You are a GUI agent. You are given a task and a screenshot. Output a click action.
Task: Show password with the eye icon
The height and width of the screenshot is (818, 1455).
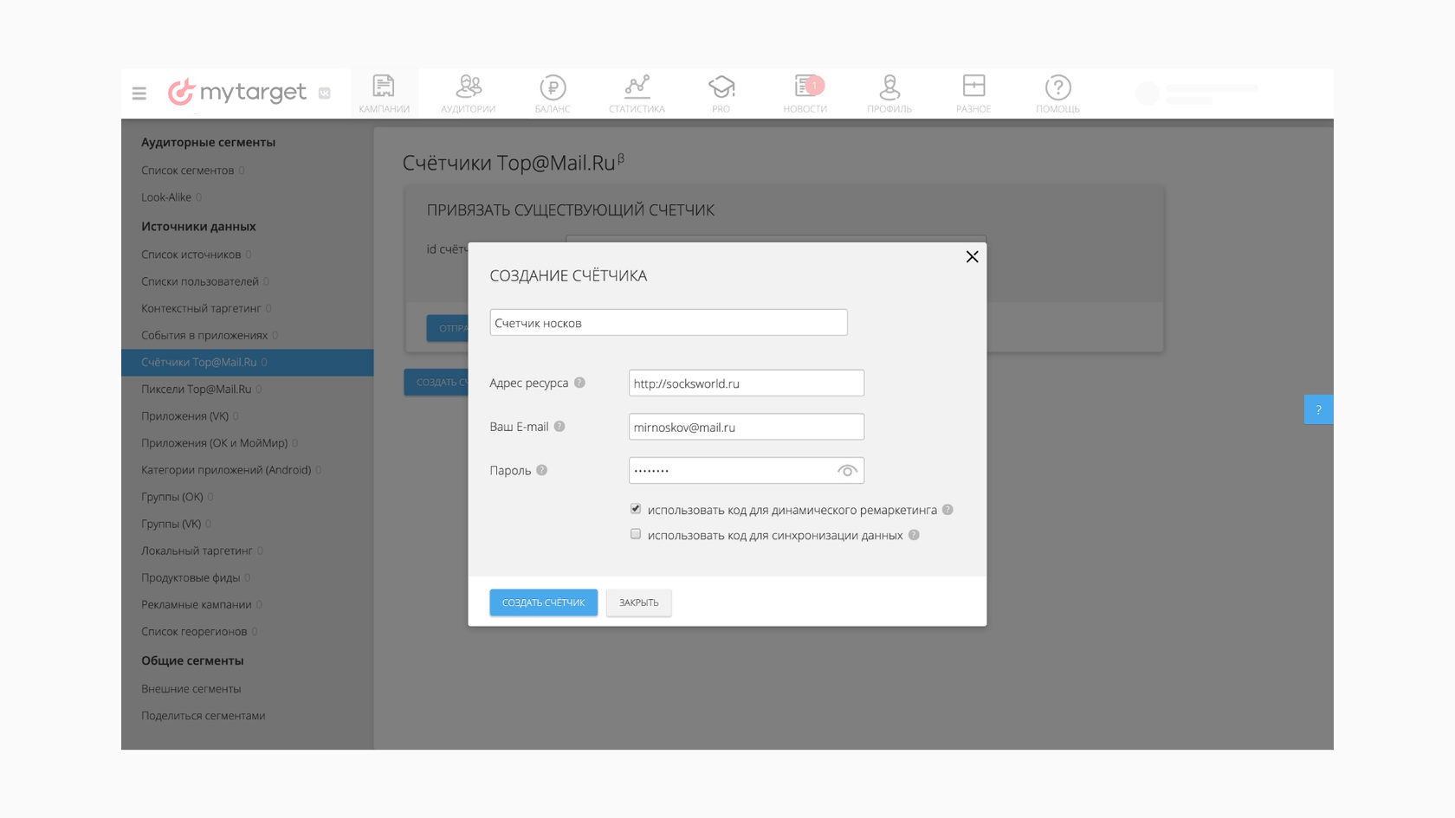847,470
